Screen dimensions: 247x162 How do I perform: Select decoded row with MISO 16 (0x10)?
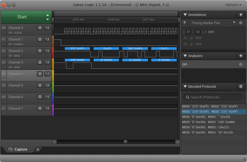[x=213, y=132]
